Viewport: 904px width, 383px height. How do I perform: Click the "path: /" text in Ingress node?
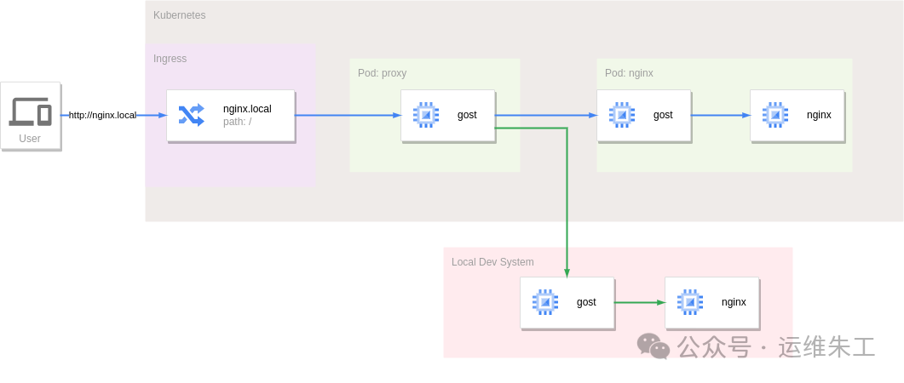[237, 122]
